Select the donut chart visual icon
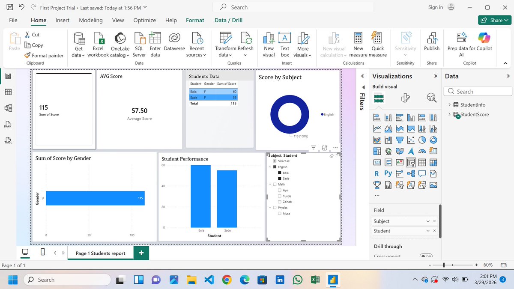 tap(433, 140)
